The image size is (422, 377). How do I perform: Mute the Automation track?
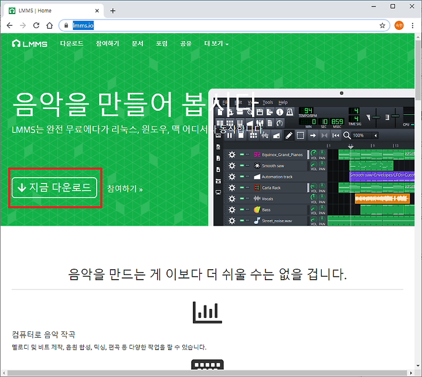242,176
